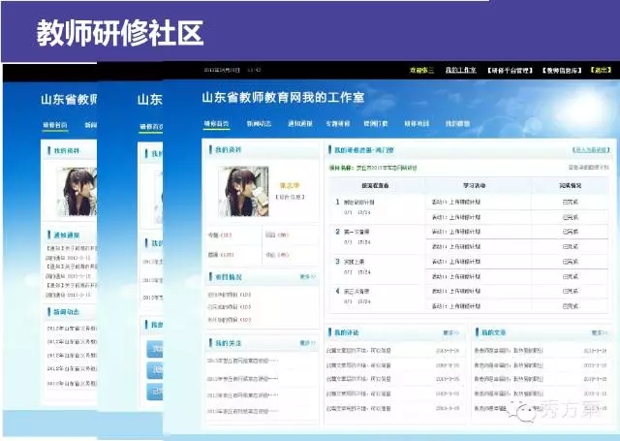Click 我的资料 panel header in leftmost window

67,150
